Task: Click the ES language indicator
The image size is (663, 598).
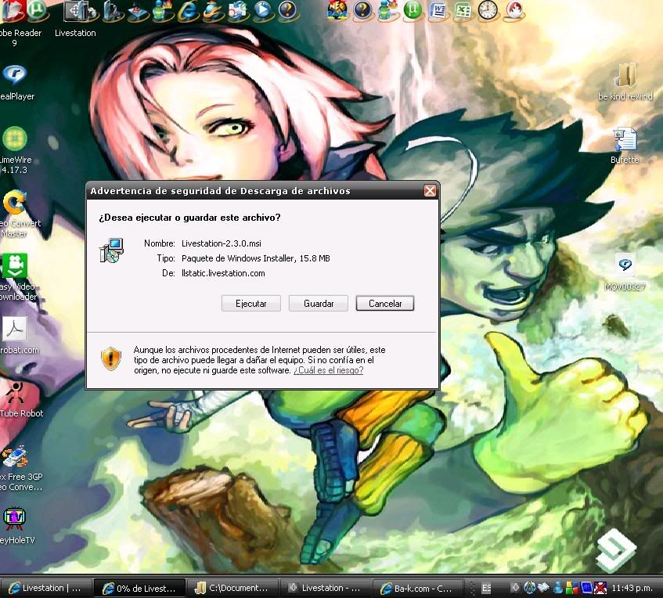Action: [487, 588]
